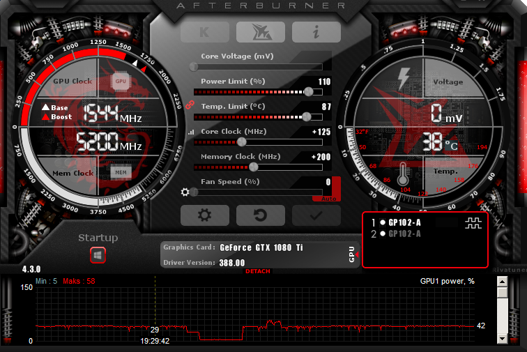Open settings with the gear button

[x=205, y=215]
